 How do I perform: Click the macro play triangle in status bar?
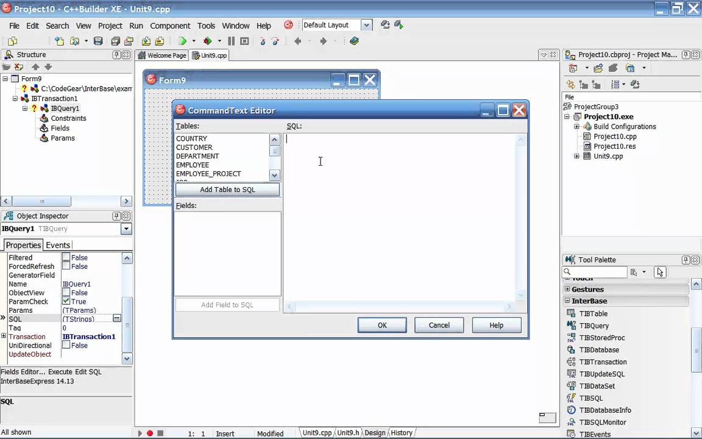(x=140, y=433)
